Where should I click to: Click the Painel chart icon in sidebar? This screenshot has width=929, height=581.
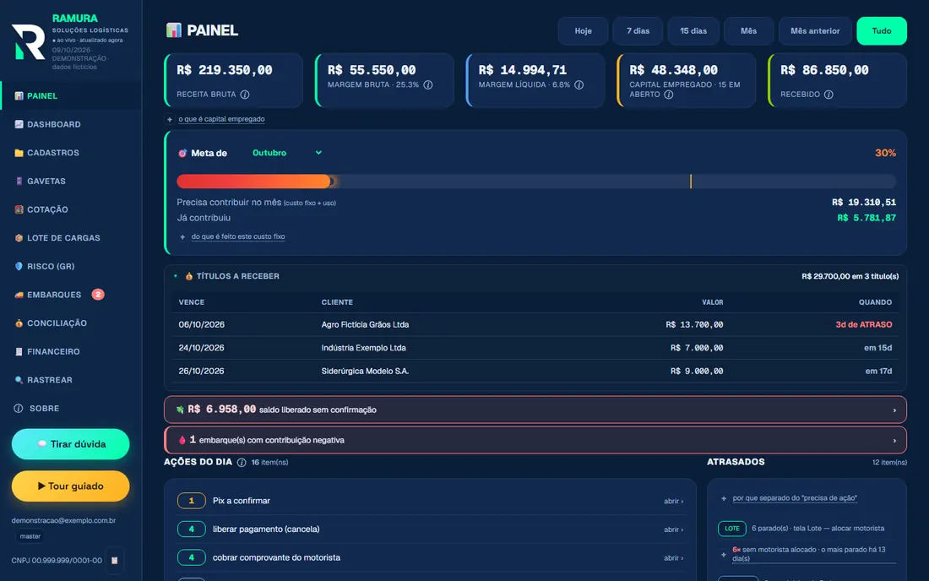point(19,96)
